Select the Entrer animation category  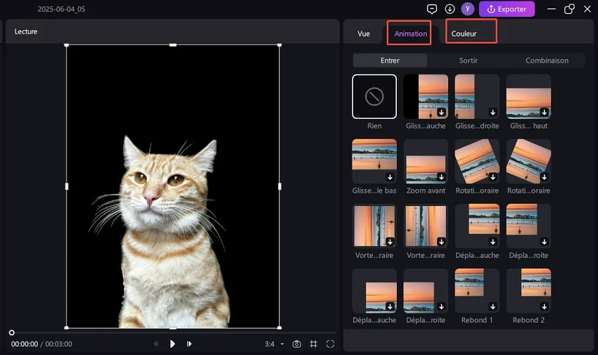[390, 60]
